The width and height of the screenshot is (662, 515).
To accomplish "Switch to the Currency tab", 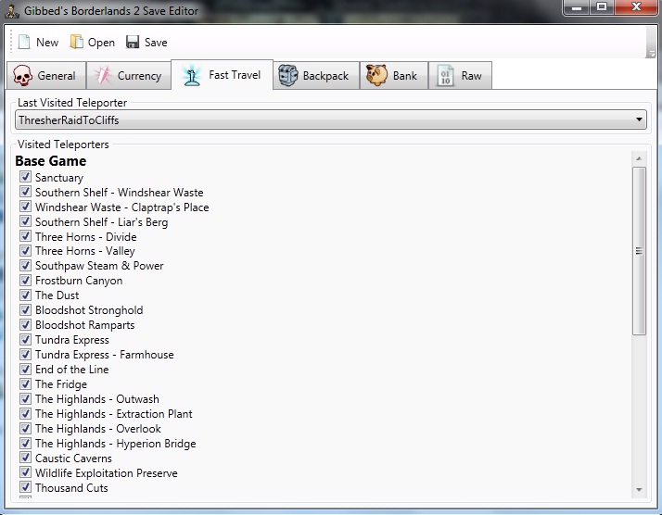I will (x=129, y=76).
